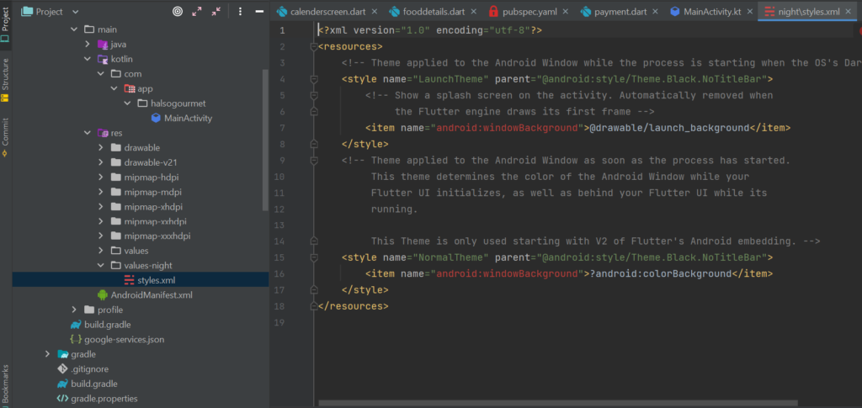
Task: Click the "NormalTheme" style name text
Action: pyautogui.click(x=450, y=257)
